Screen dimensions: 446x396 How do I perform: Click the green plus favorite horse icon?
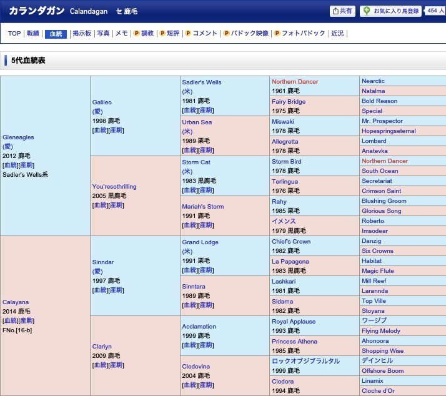pyautogui.click(x=366, y=11)
